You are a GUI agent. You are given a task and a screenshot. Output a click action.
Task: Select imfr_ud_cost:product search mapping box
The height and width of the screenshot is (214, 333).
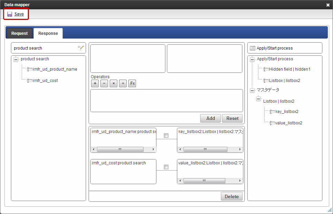click(124, 172)
